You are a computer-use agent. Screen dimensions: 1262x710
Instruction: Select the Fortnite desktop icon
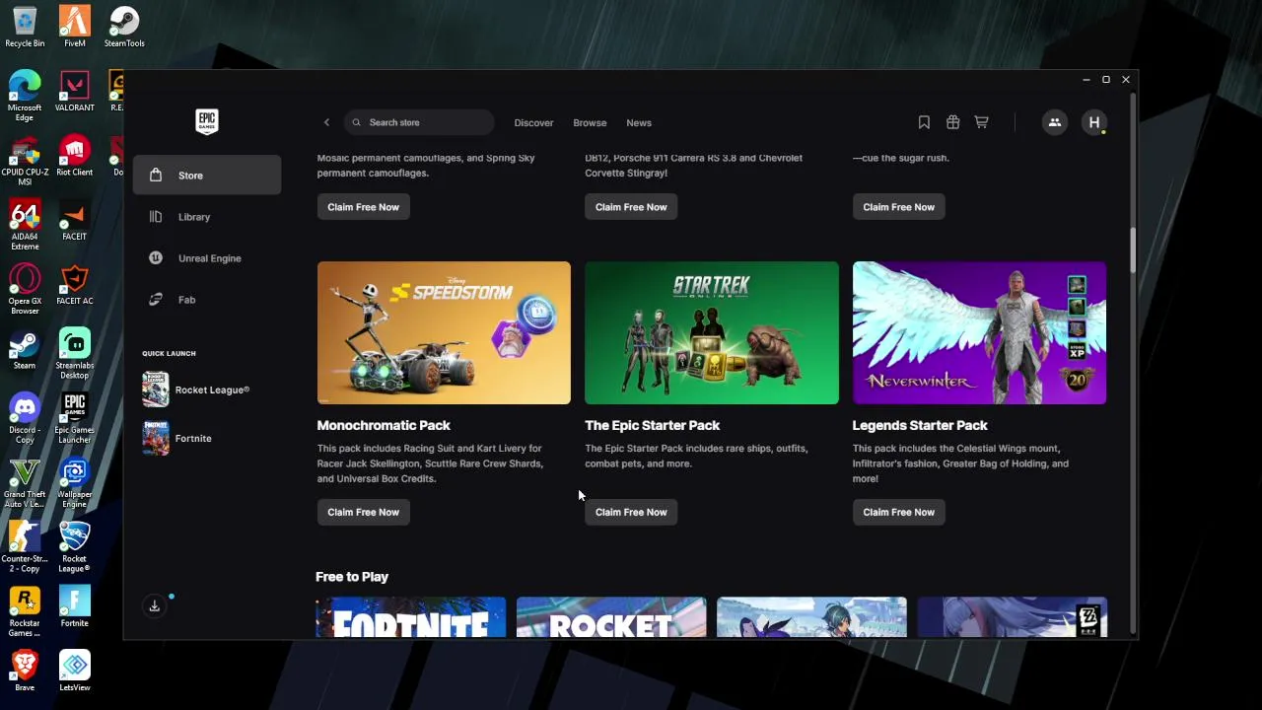pyautogui.click(x=75, y=606)
